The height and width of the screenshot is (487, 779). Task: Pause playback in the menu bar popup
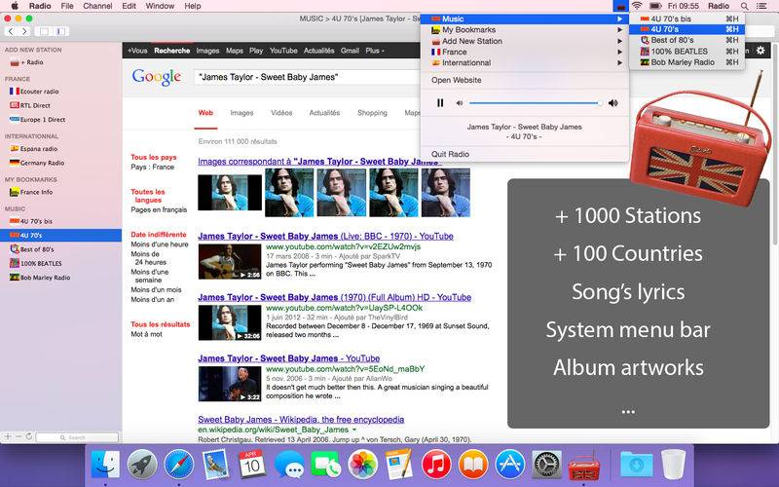(x=440, y=103)
